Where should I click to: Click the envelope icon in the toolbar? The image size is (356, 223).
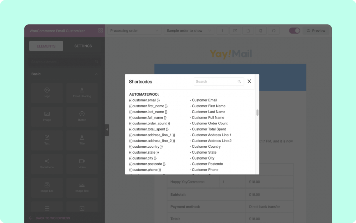coord(235,30)
